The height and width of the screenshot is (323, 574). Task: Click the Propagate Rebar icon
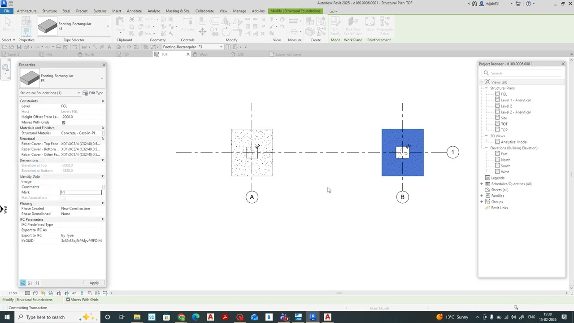tap(384, 26)
